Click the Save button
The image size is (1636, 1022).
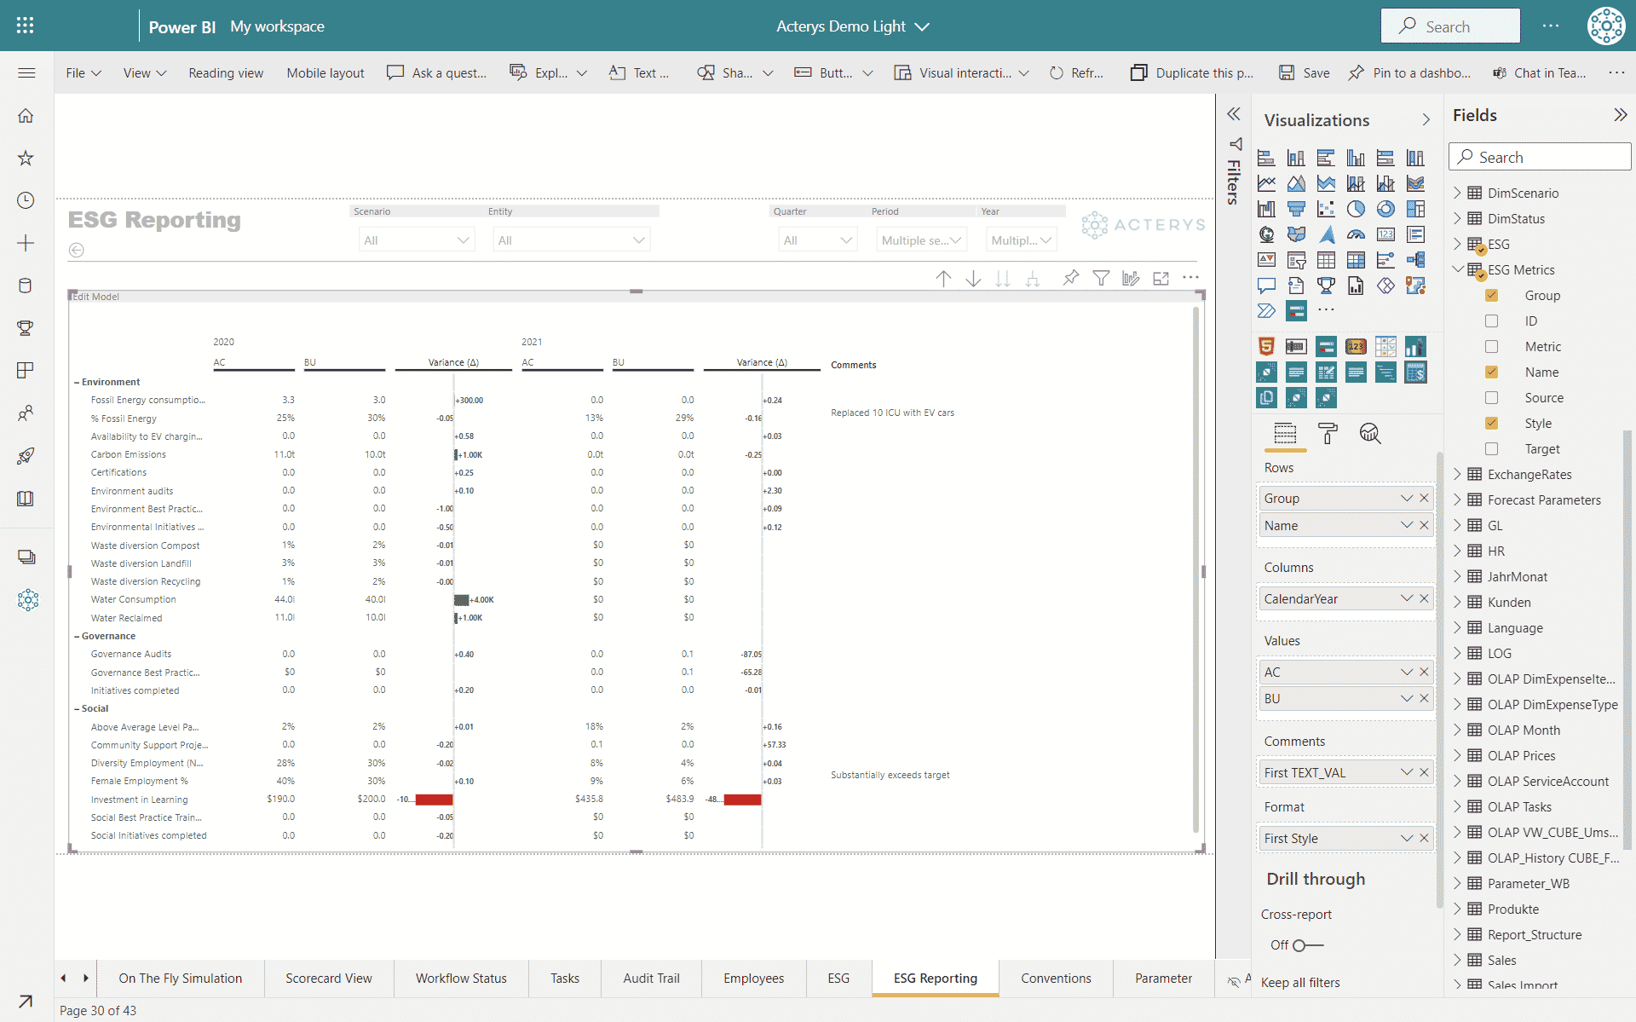(x=1304, y=72)
